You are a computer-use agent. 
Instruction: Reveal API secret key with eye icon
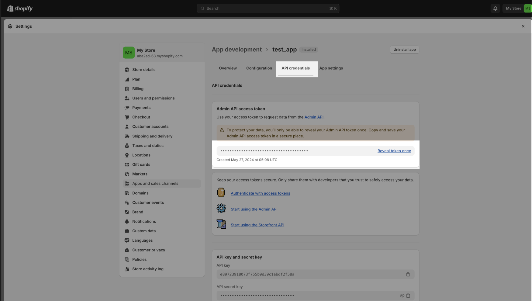coord(402,296)
